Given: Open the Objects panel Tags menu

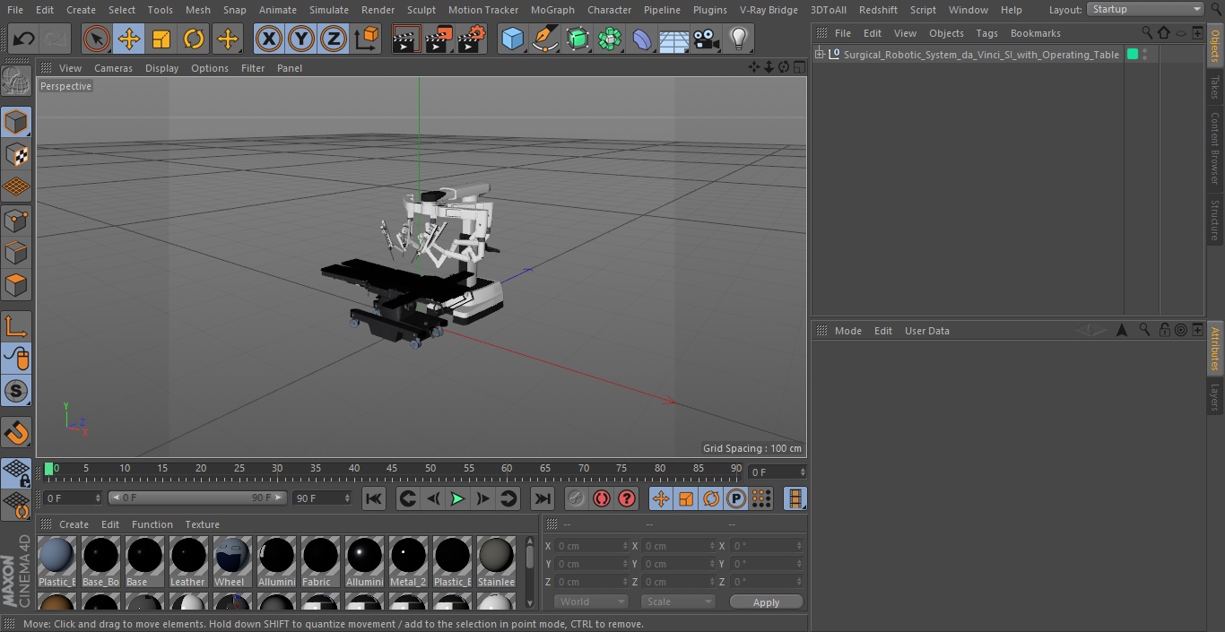Looking at the screenshot, I should pos(986,33).
